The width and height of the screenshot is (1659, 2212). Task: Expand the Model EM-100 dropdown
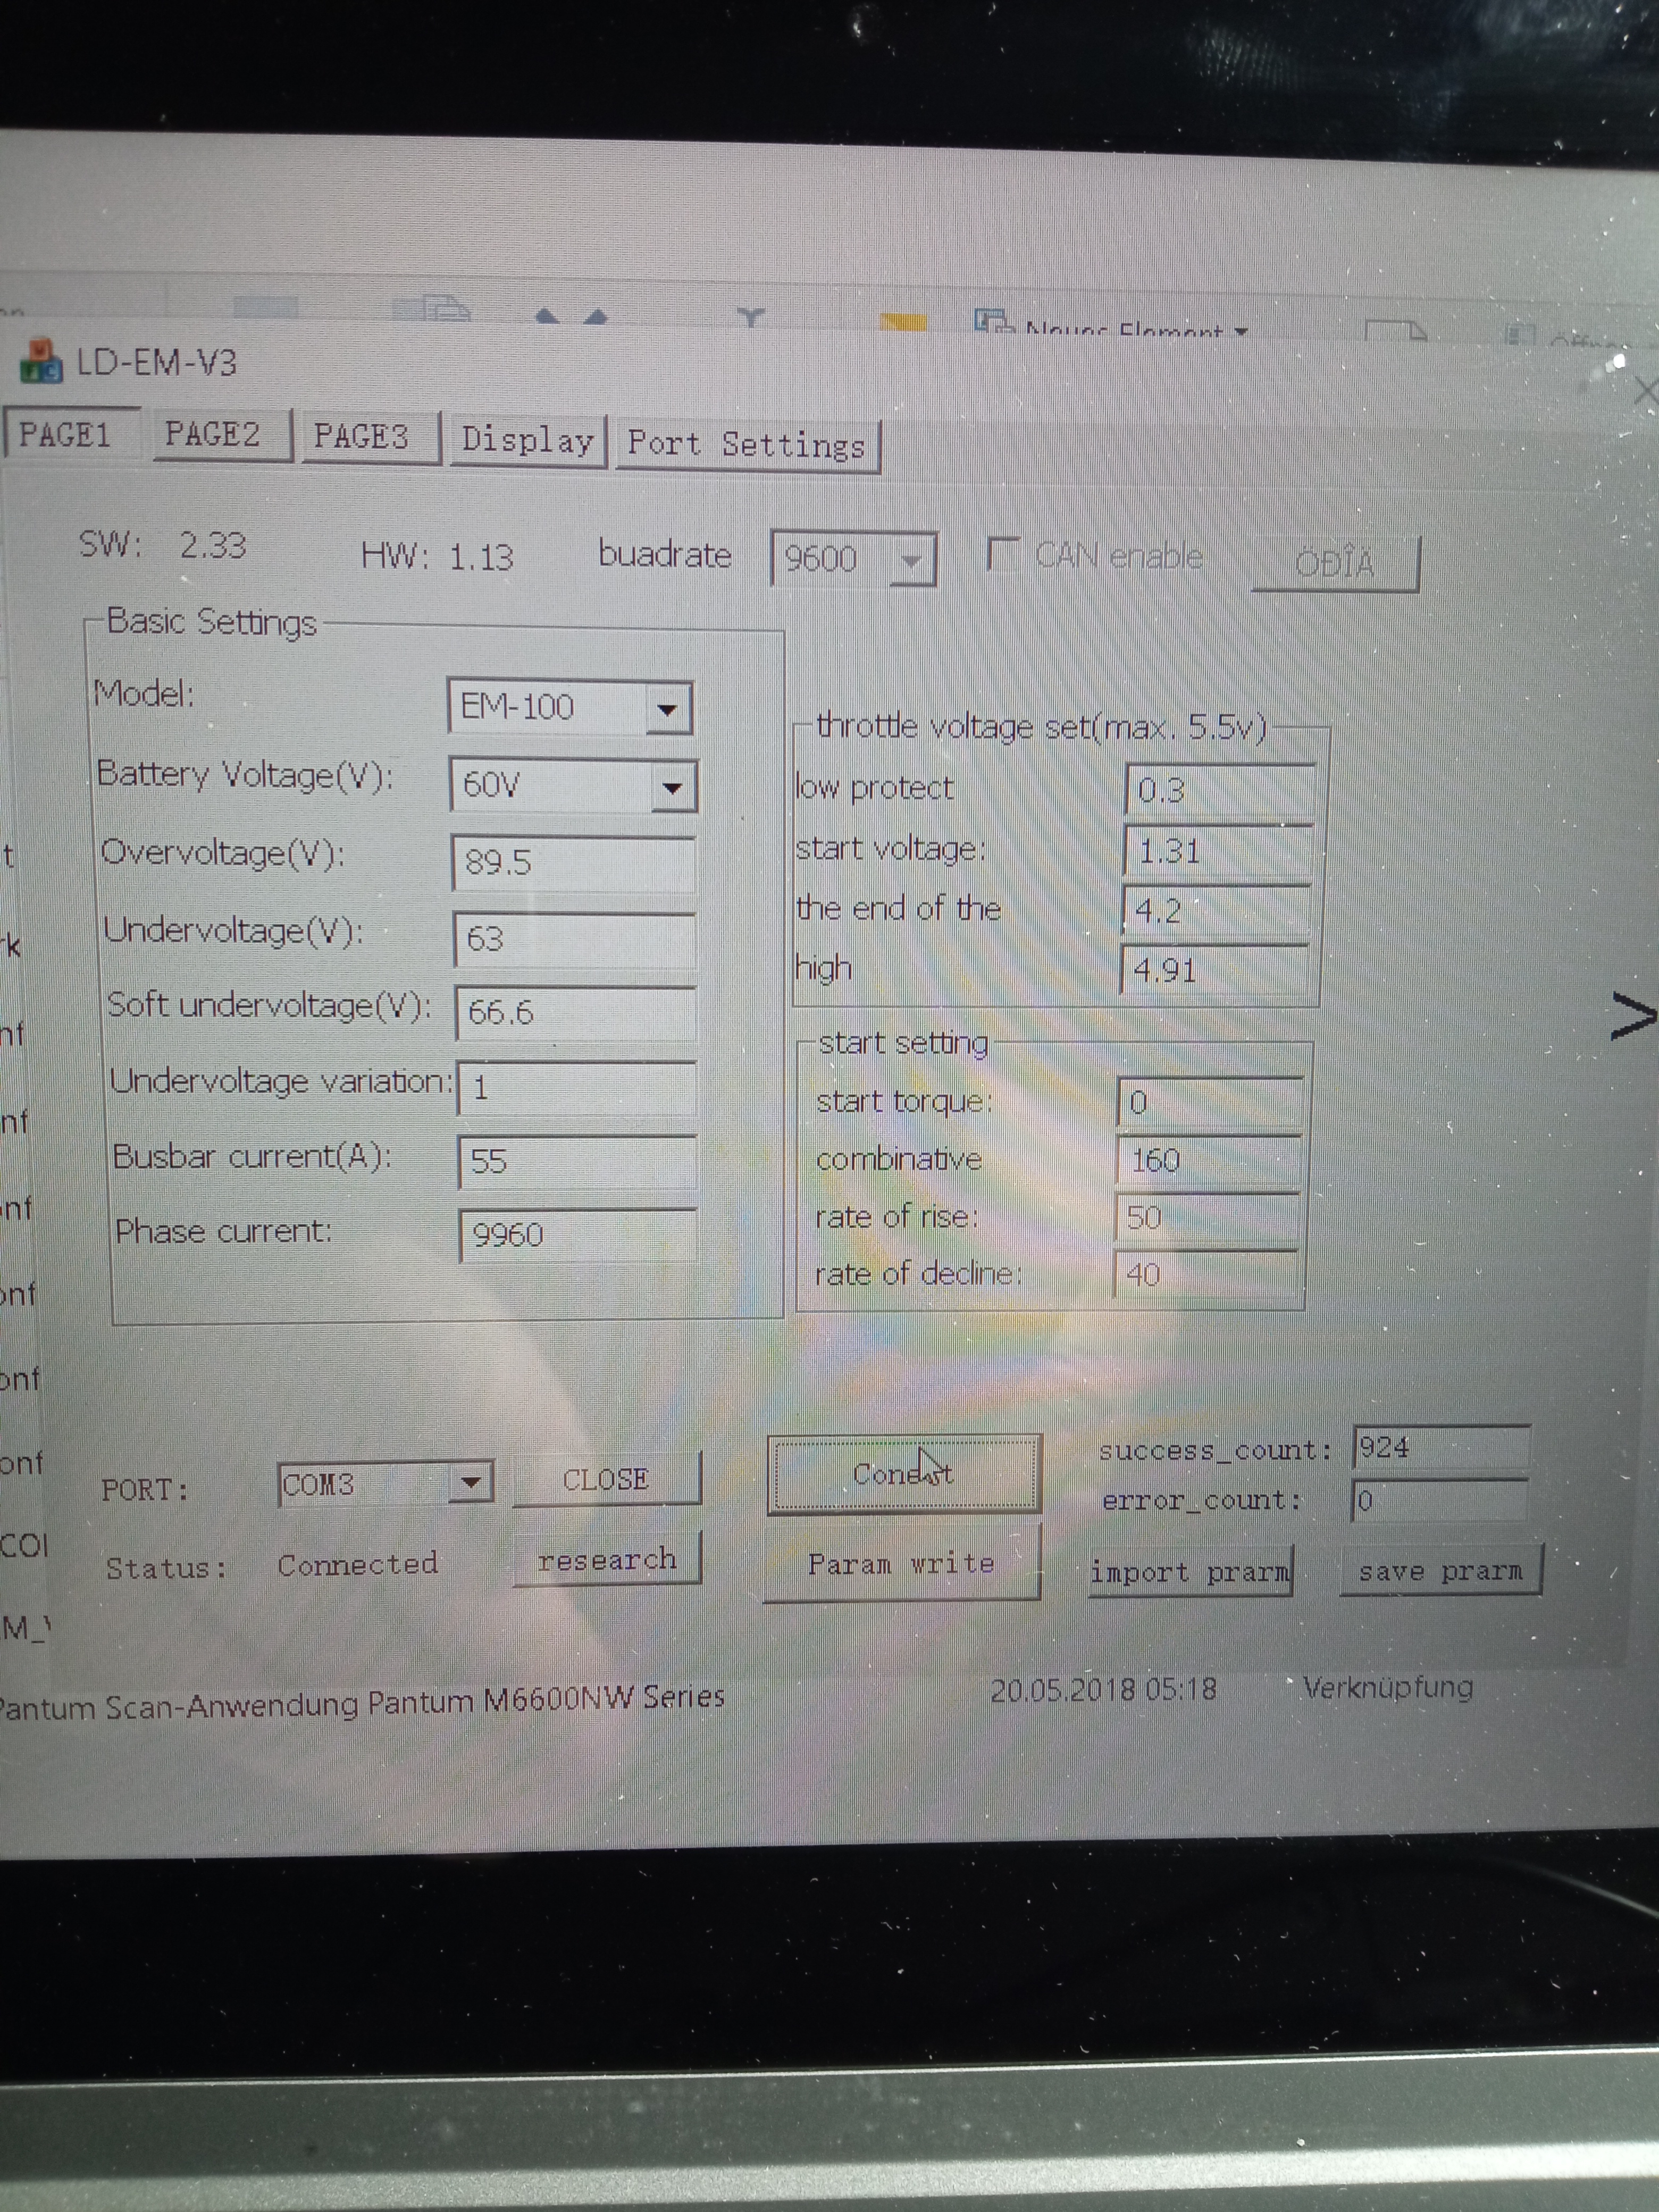(x=667, y=709)
